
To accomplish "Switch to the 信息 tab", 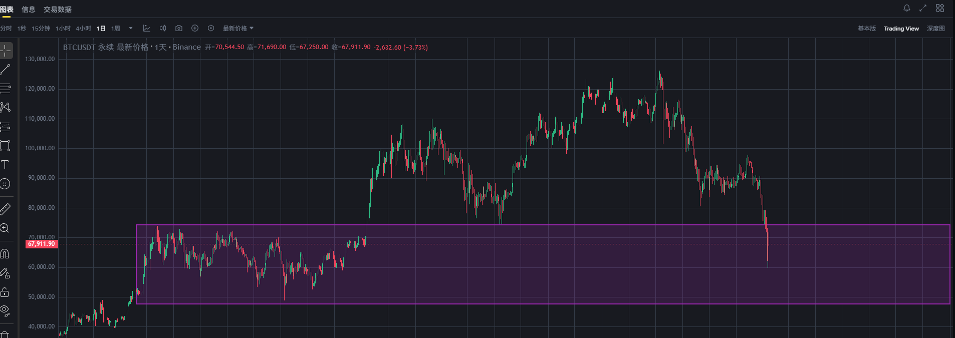I will [x=29, y=10].
